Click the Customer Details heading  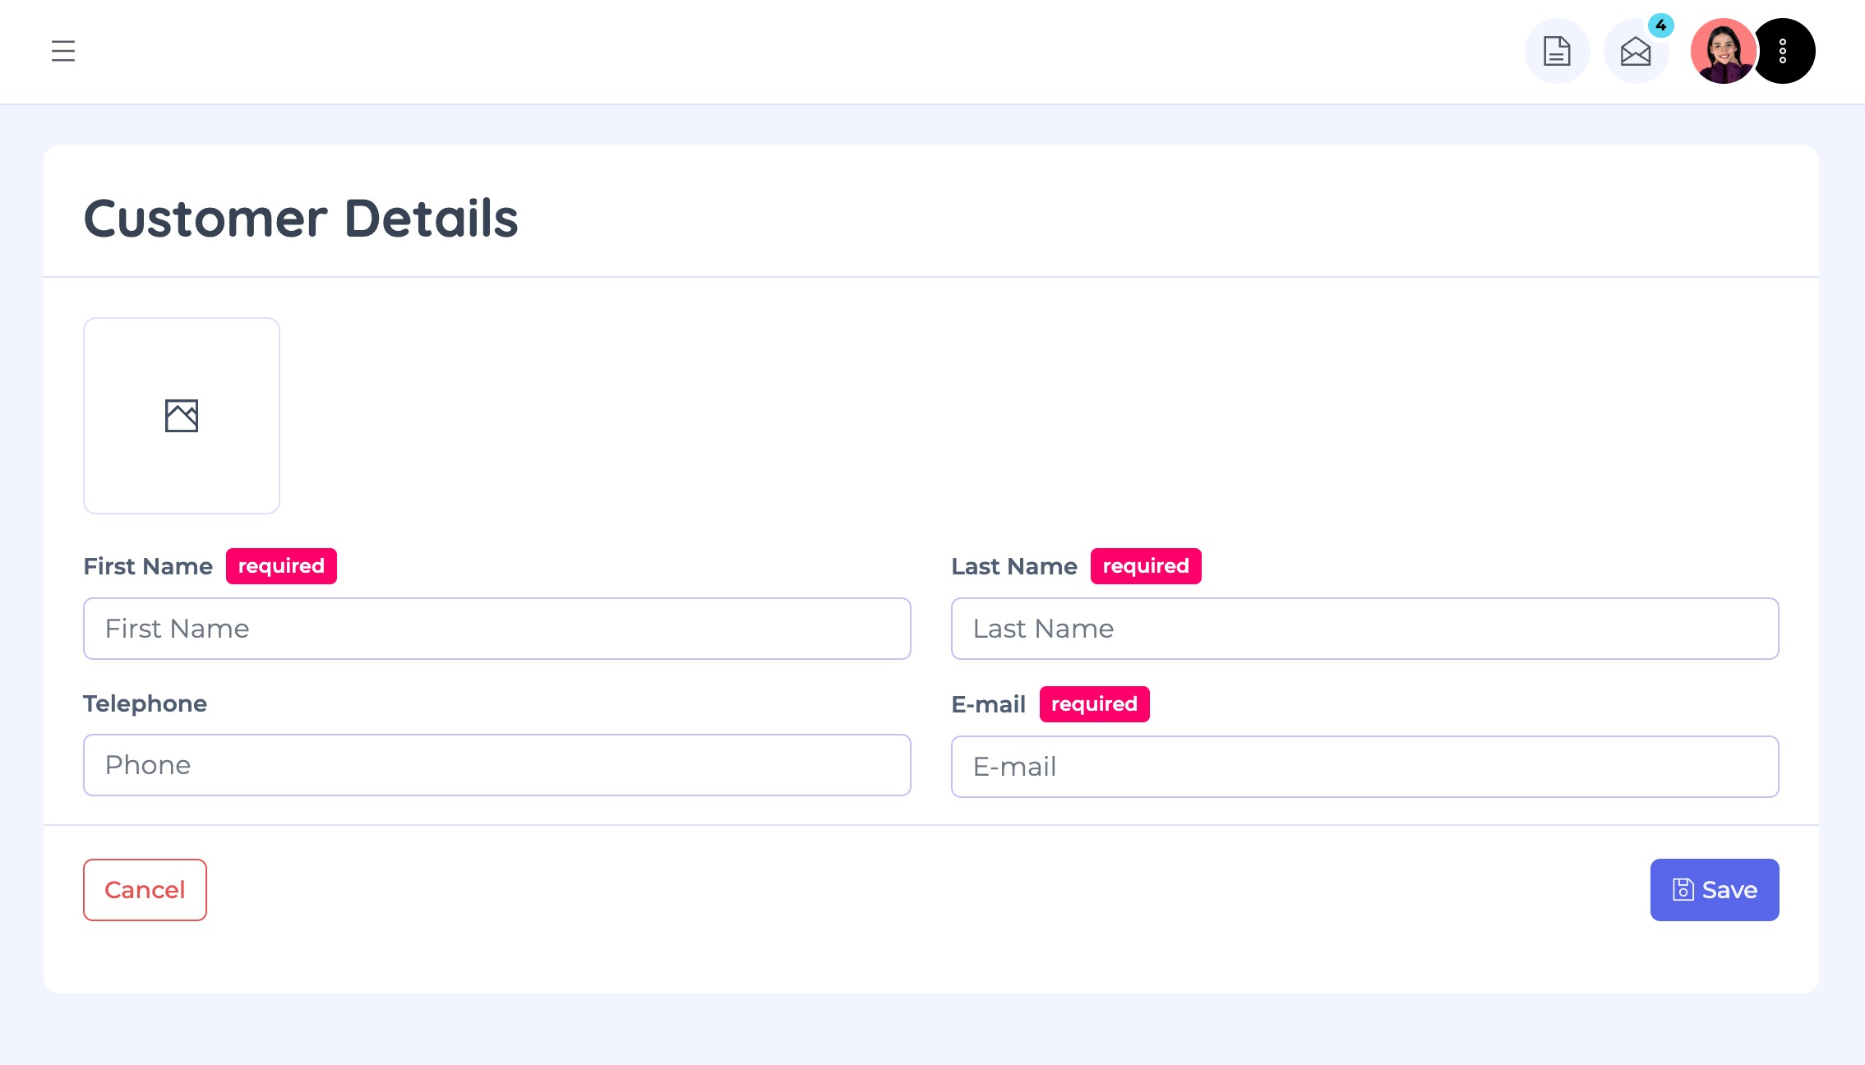pos(301,219)
